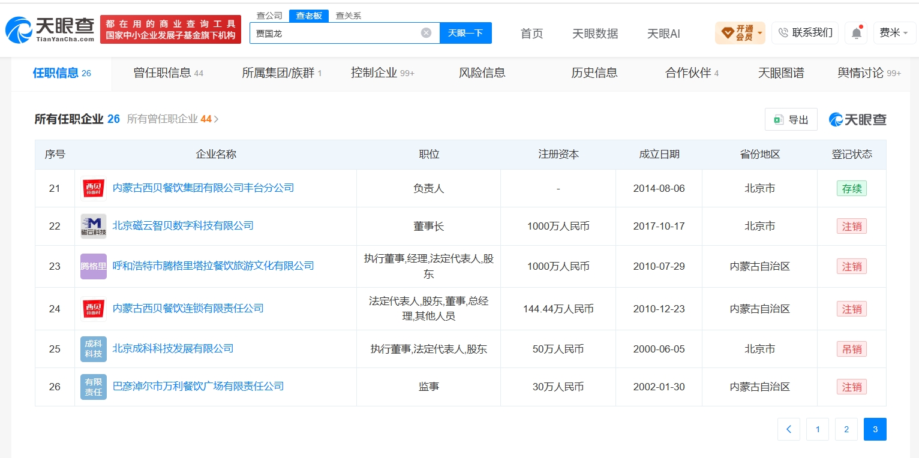919x458 pixels.
Task: Click the 联系我们 contact button
Action: (x=805, y=33)
